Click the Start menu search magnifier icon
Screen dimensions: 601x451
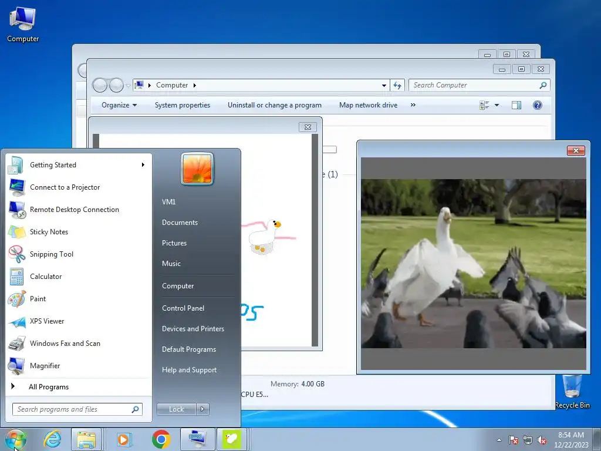[x=136, y=409]
